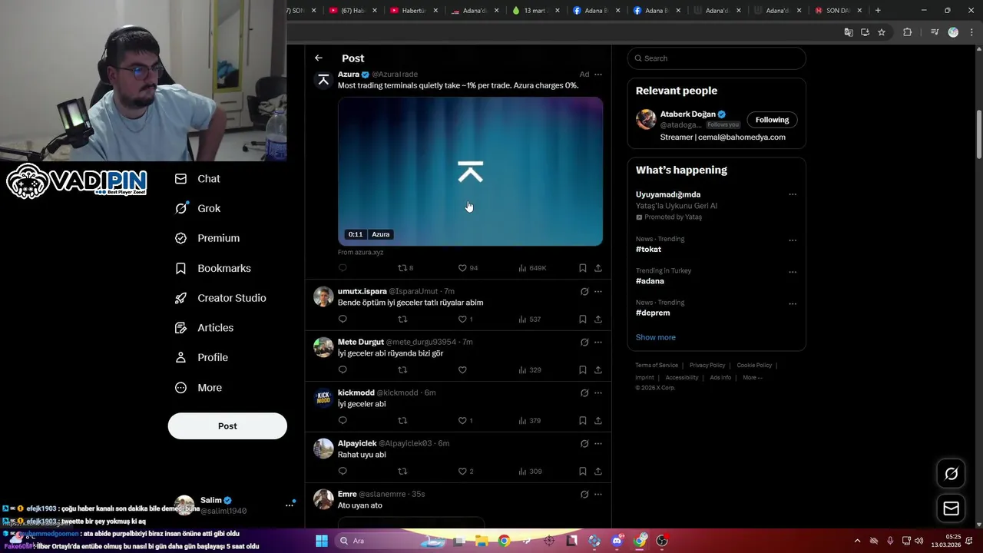The image size is (983, 553).
Task: Click the Following button for Ataberk Doğan
Action: pyautogui.click(x=772, y=120)
